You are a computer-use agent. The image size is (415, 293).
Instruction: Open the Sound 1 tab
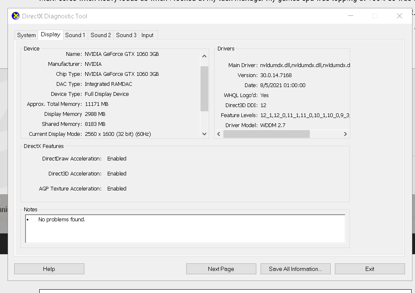(75, 35)
